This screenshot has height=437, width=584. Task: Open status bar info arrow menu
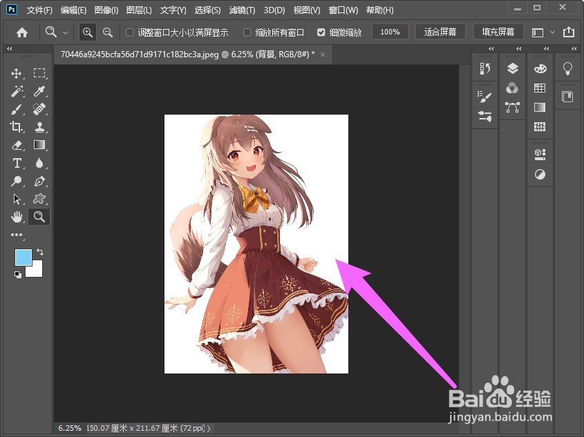(x=209, y=428)
